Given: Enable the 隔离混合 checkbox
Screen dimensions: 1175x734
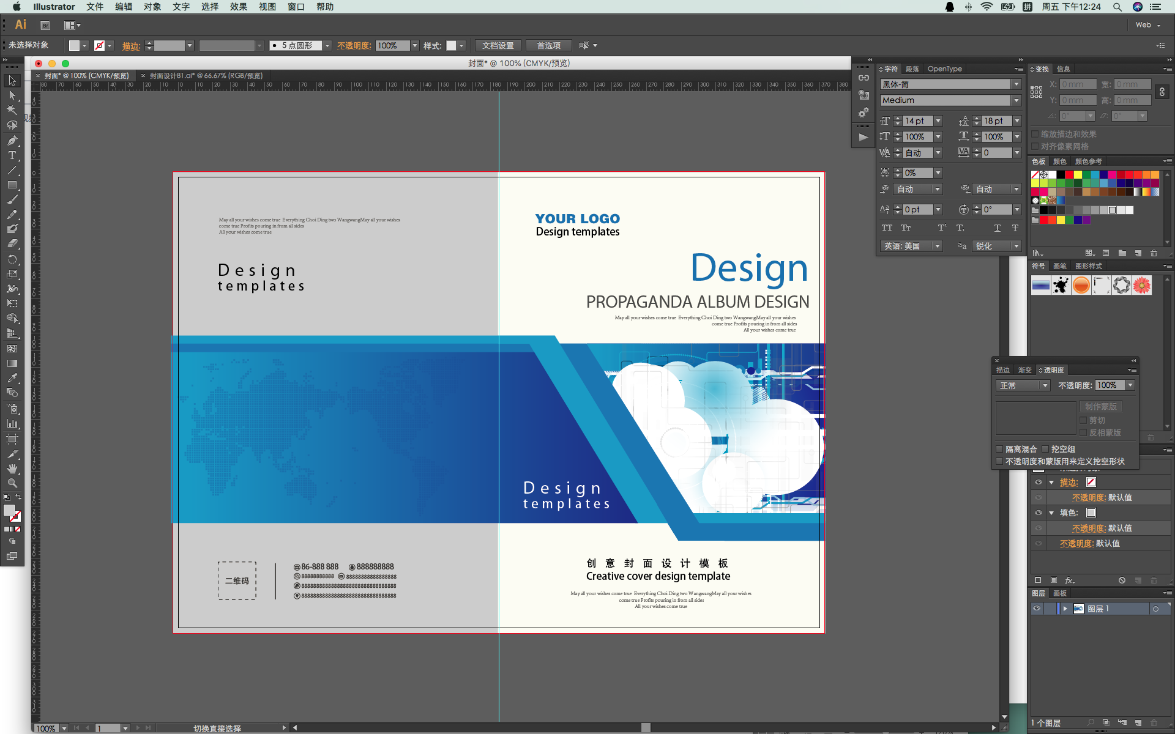Looking at the screenshot, I should point(1000,449).
